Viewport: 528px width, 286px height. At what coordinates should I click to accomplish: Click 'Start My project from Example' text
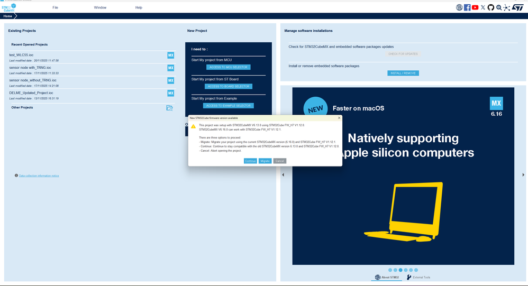coord(214,98)
